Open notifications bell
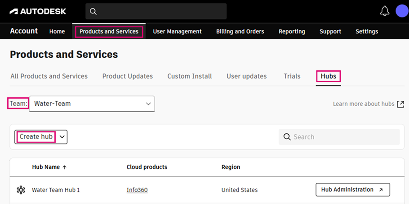Viewport: 409px width, 204px height. [385, 11]
